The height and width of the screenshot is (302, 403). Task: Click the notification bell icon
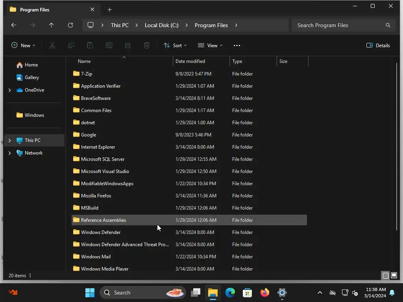click(x=392, y=293)
